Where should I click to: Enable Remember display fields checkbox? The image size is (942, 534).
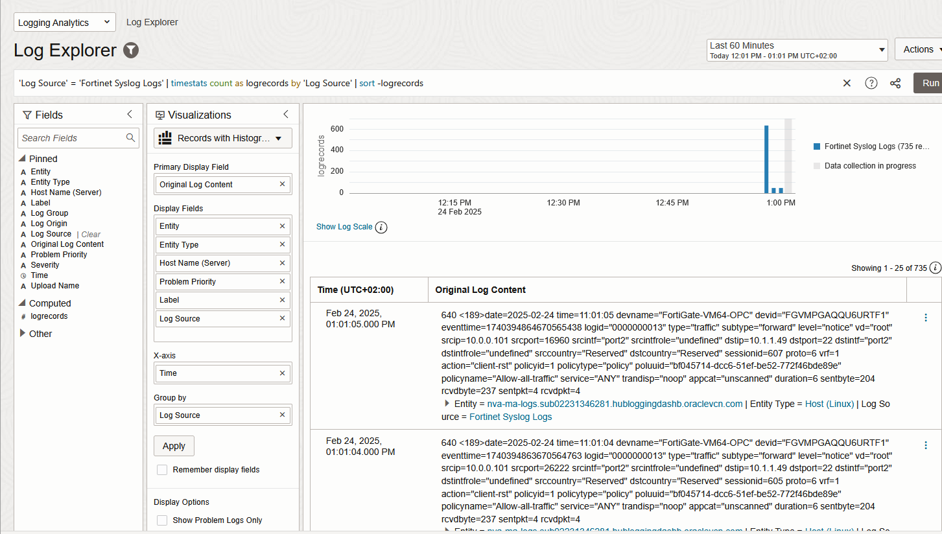pos(162,469)
